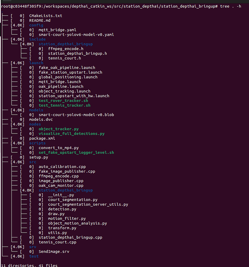The width and height of the screenshot is (249, 267).
Task: Click the CMakeLists.txt file name
Action: pos(46,16)
